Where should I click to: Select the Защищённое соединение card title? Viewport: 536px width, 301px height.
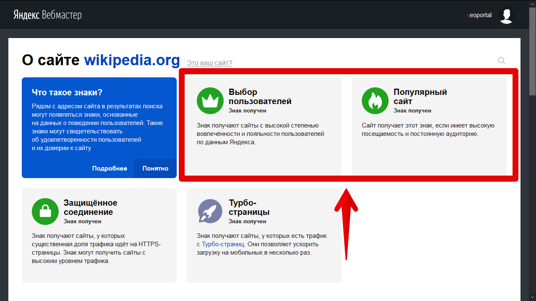90,207
